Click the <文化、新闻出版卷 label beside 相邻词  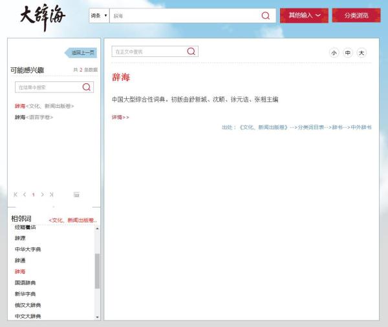(72, 220)
